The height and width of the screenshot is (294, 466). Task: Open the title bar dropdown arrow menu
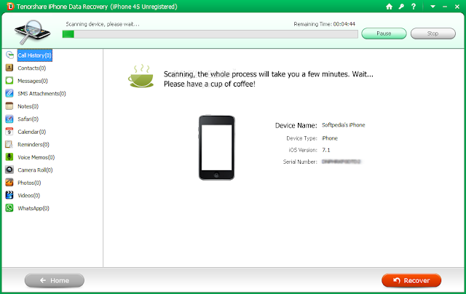pos(433,7)
